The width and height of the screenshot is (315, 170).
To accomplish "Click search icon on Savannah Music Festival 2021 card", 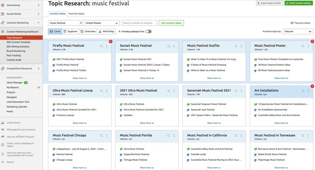I will click(x=236, y=91).
